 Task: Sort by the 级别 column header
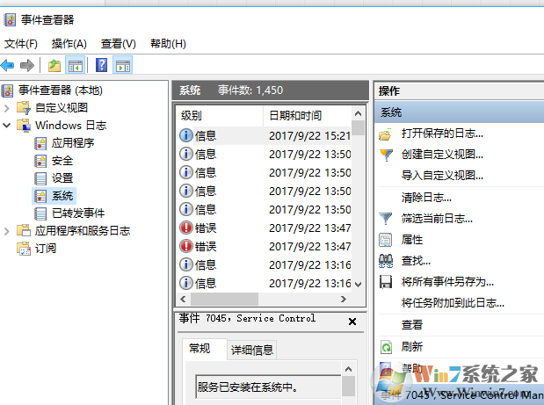point(219,115)
